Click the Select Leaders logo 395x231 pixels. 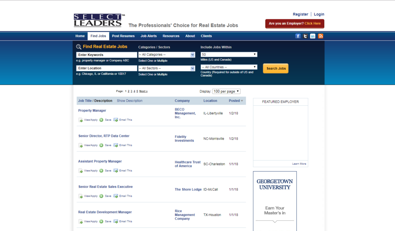coord(99,20)
